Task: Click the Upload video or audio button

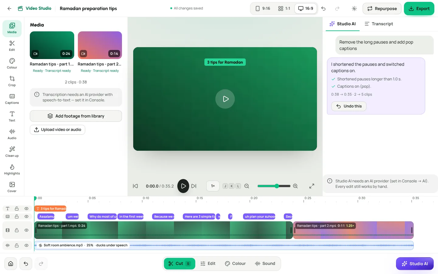Action: (x=57, y=130)
